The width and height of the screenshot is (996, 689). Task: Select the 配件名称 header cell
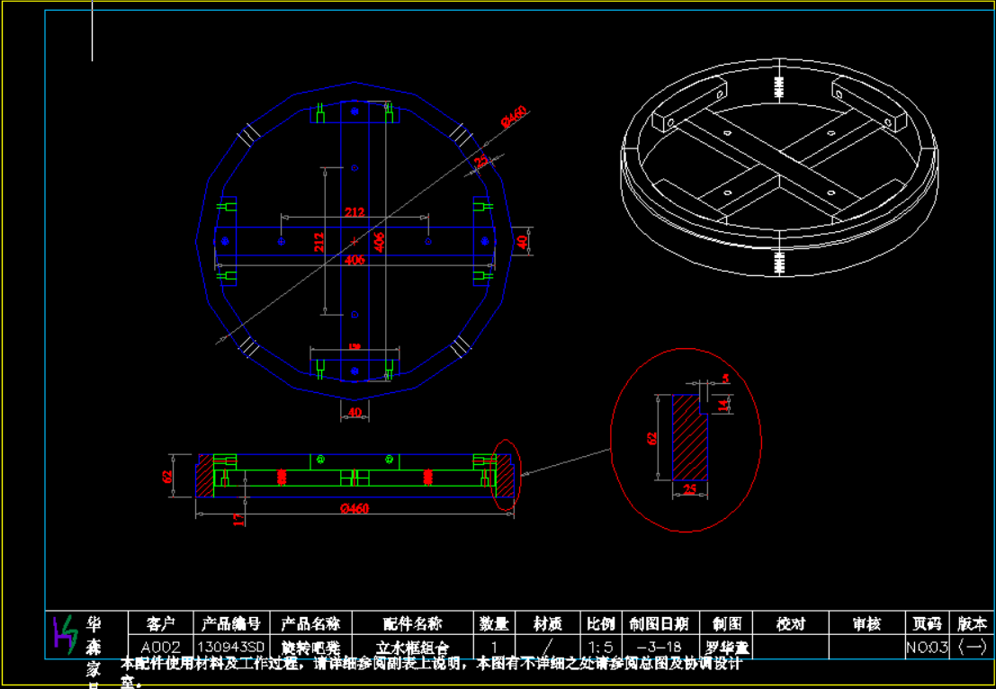412,623
